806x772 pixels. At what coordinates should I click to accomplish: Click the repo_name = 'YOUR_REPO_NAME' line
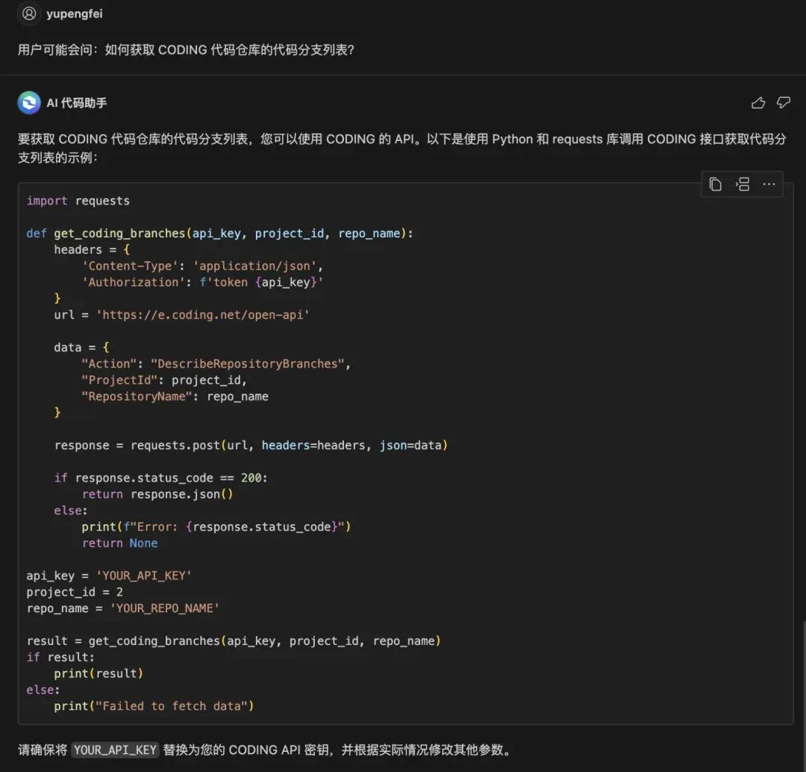123,608
